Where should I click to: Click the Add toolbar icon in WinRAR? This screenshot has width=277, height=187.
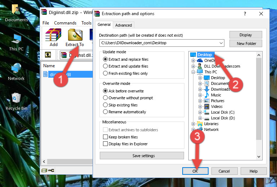coord(53,35)
